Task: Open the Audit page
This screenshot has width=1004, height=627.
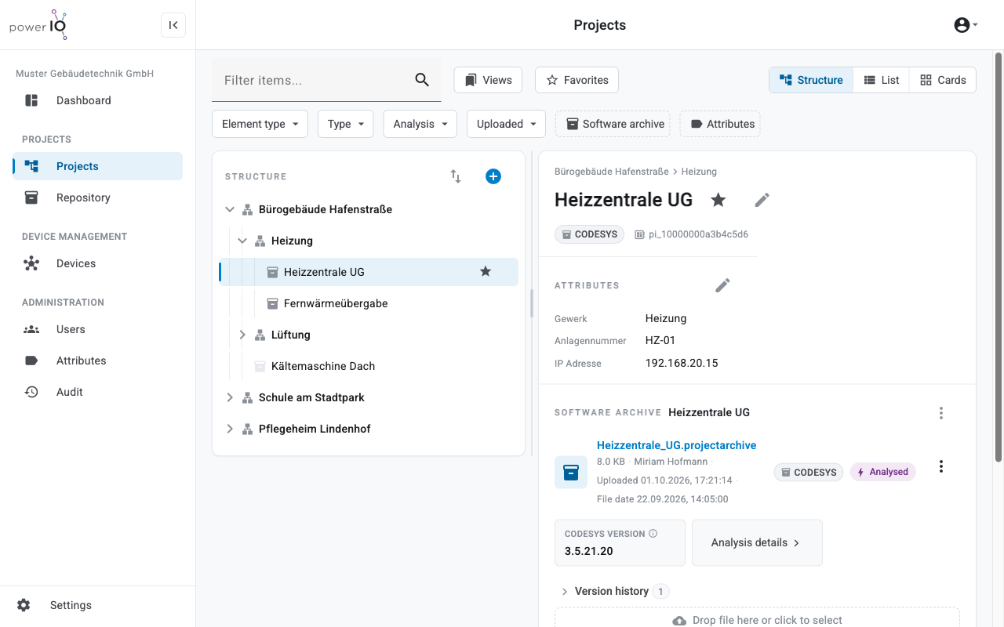Action: [x=97, y=392]
